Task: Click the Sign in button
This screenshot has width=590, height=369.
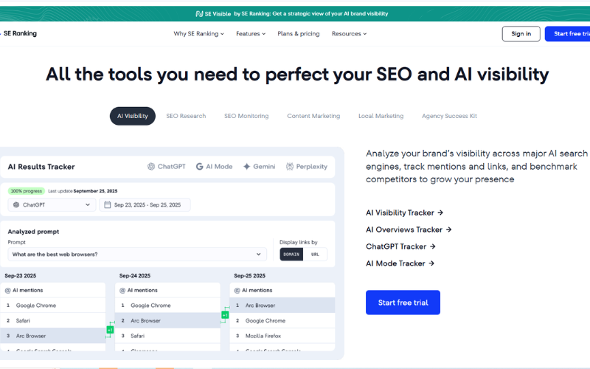Action: (x=521, y=34)
